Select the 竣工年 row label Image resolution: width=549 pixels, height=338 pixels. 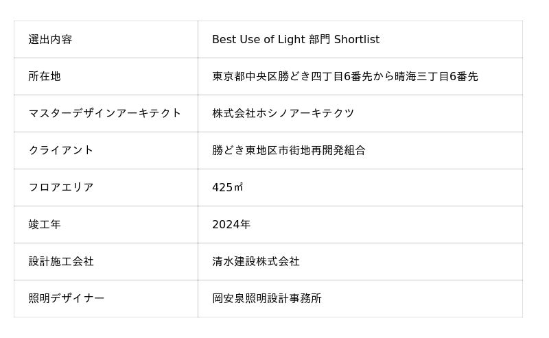click(45, 225)
